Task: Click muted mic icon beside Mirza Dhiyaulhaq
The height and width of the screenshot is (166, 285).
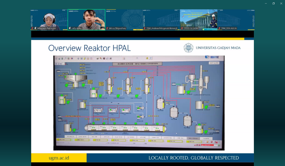Action: point(107,29)
